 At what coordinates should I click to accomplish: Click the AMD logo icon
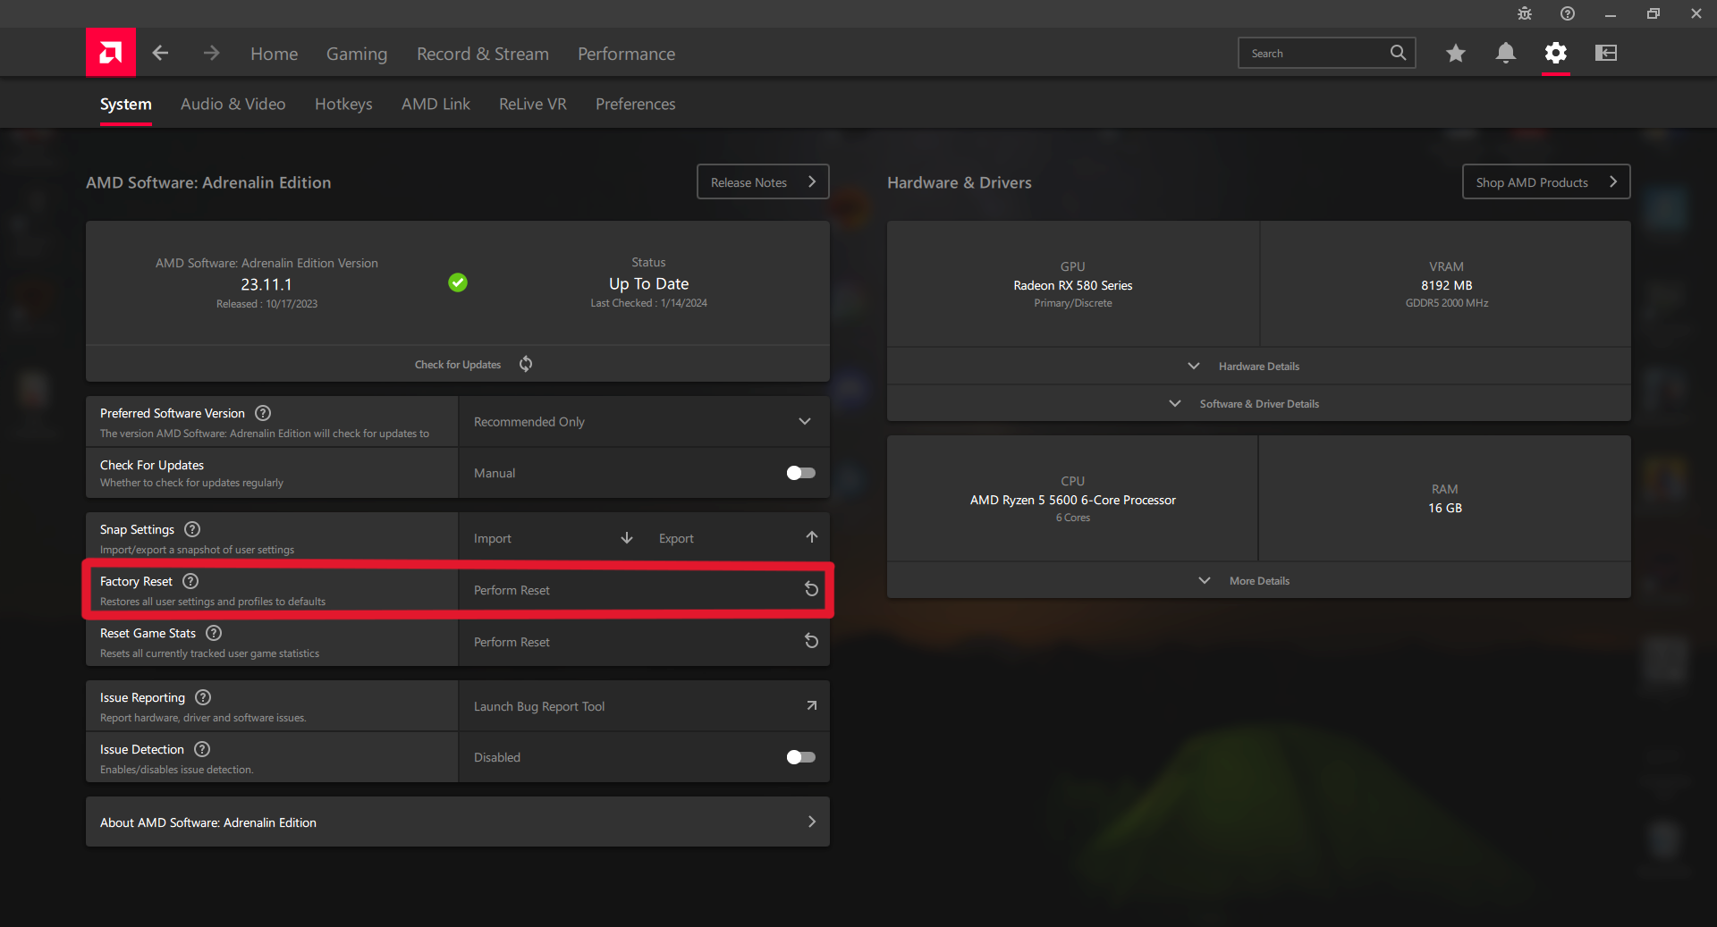point(111,53)
